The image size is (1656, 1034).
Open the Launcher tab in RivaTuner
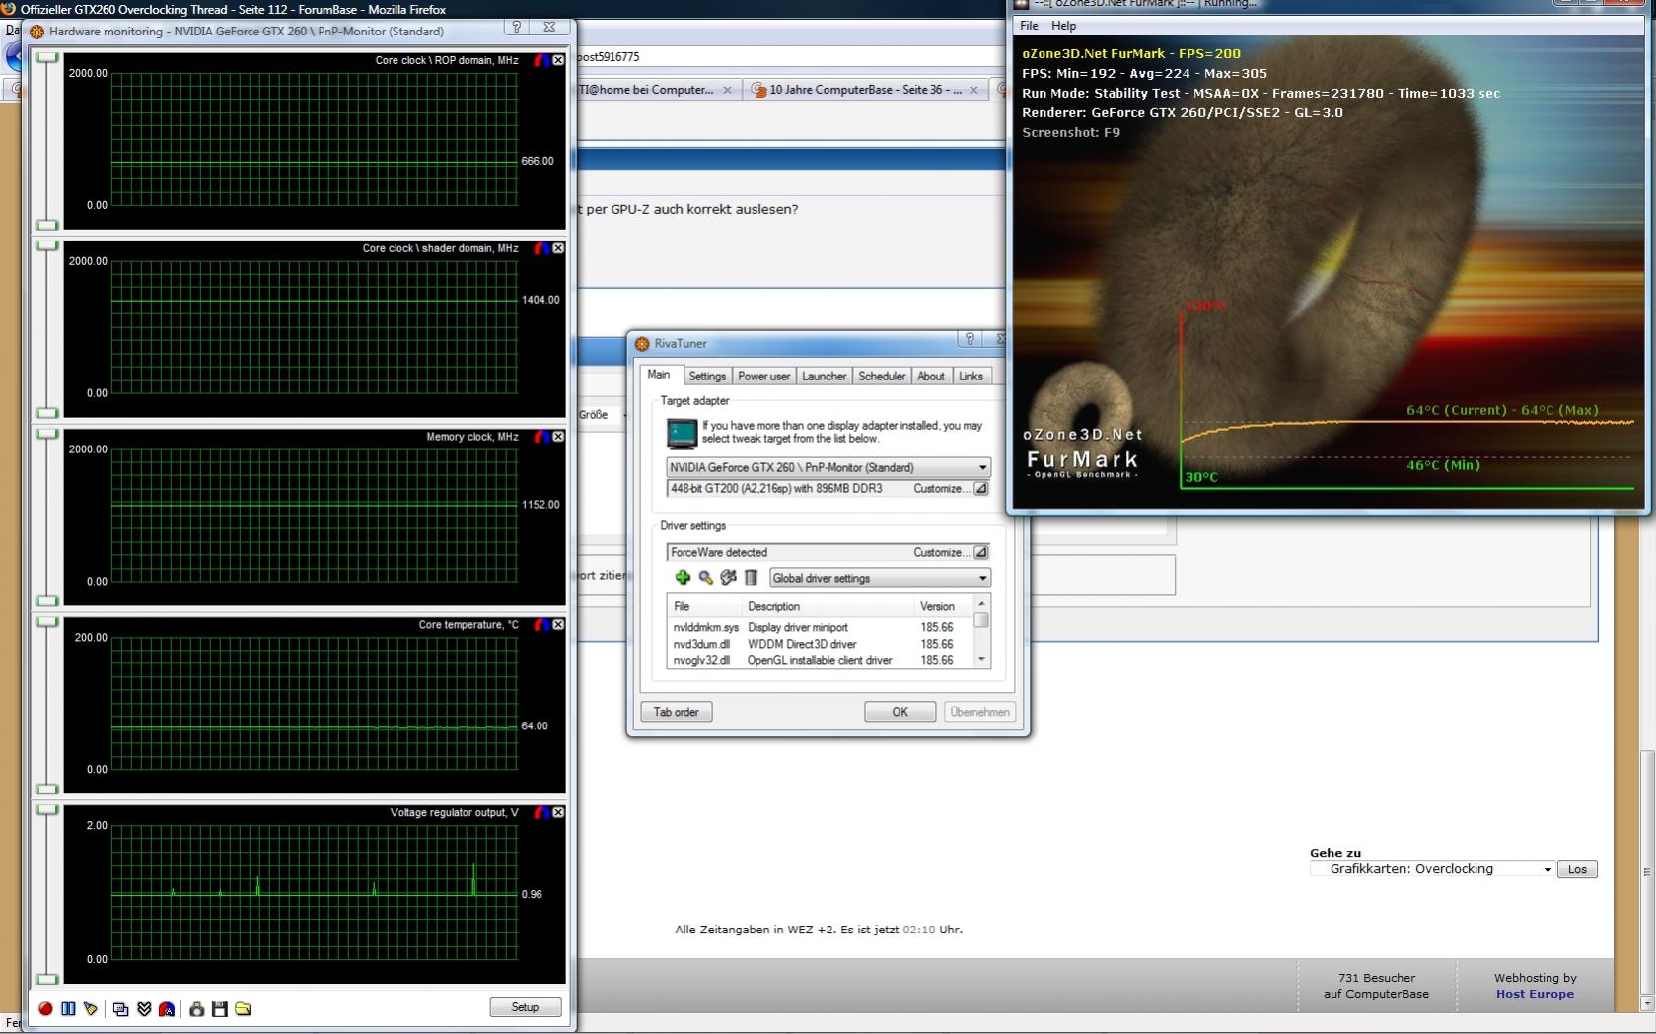coord(825,377)
